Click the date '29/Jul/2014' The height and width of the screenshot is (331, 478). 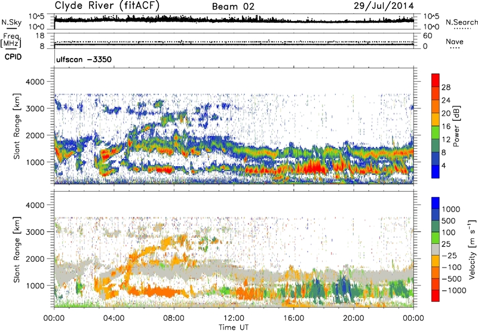pyautogui.click(x=384, y=6)
